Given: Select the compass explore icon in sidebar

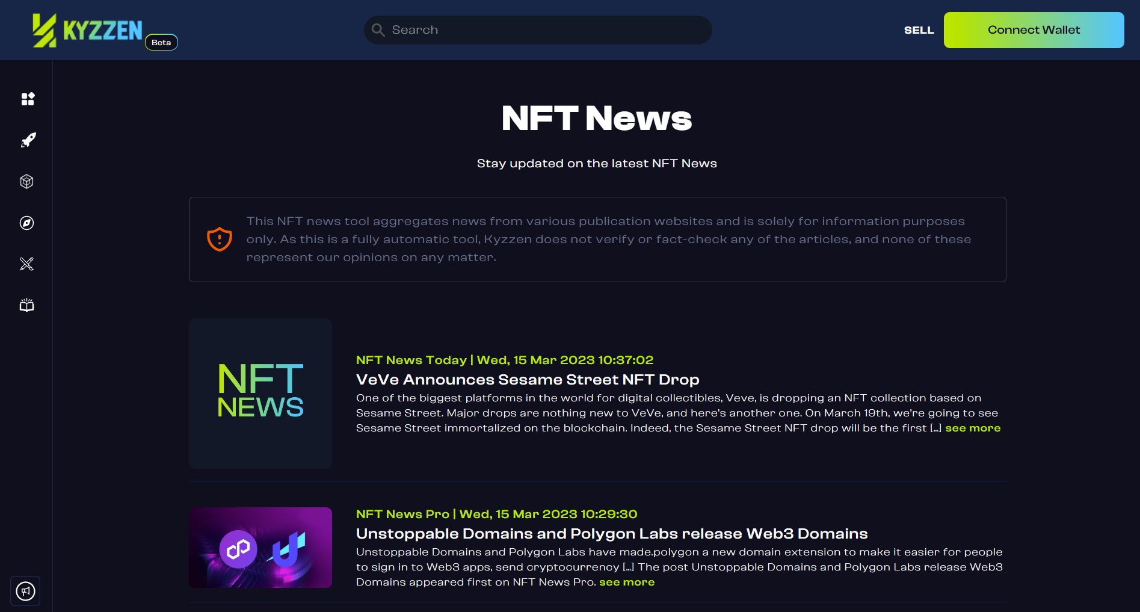Looking at the screenshot, I should click(26, 223).
